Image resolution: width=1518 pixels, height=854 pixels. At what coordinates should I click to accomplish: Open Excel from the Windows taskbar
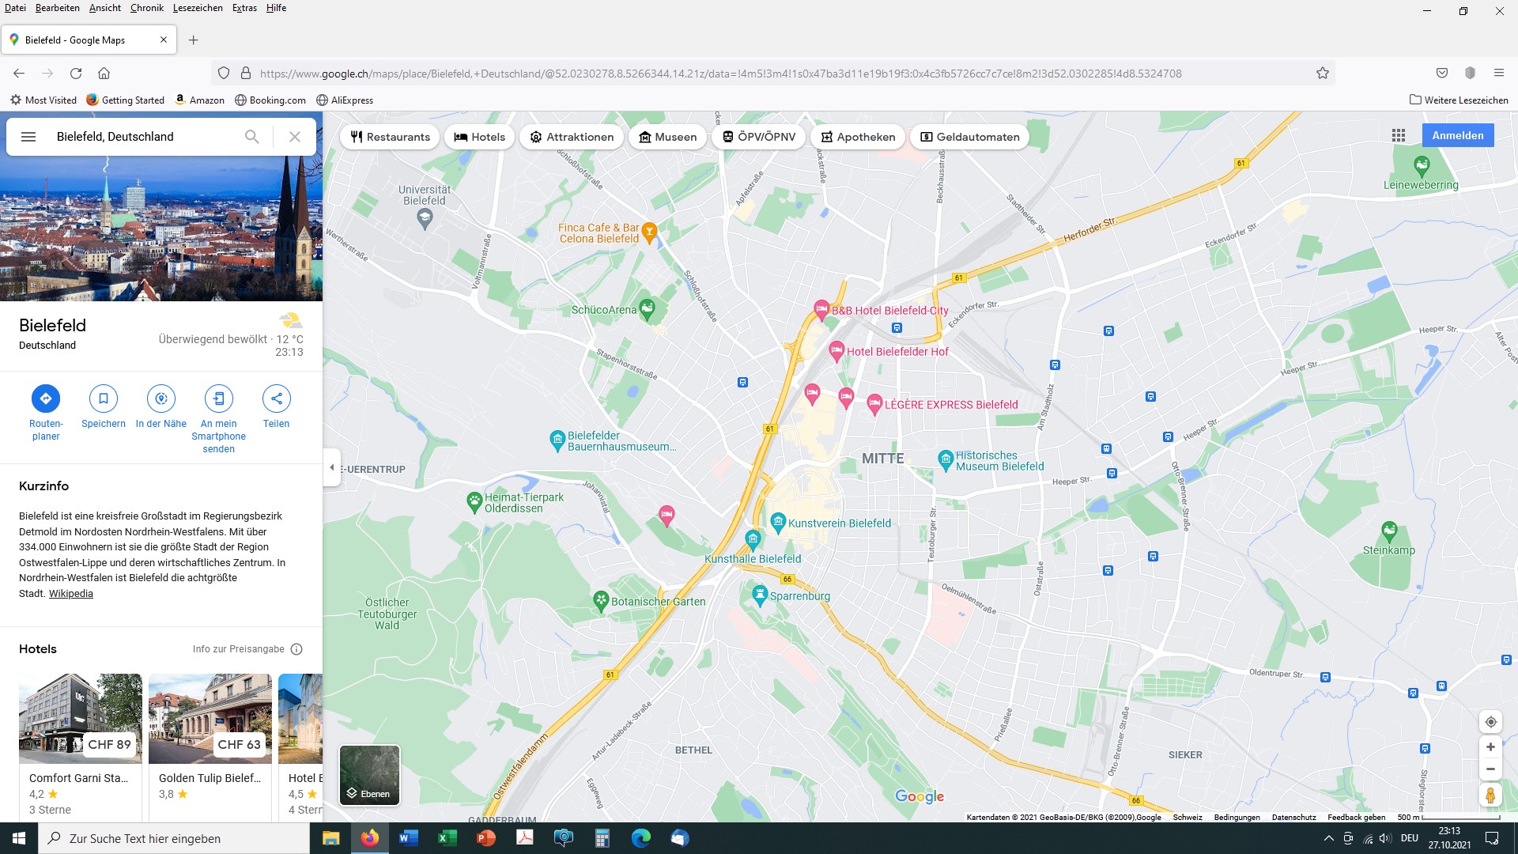447,838
